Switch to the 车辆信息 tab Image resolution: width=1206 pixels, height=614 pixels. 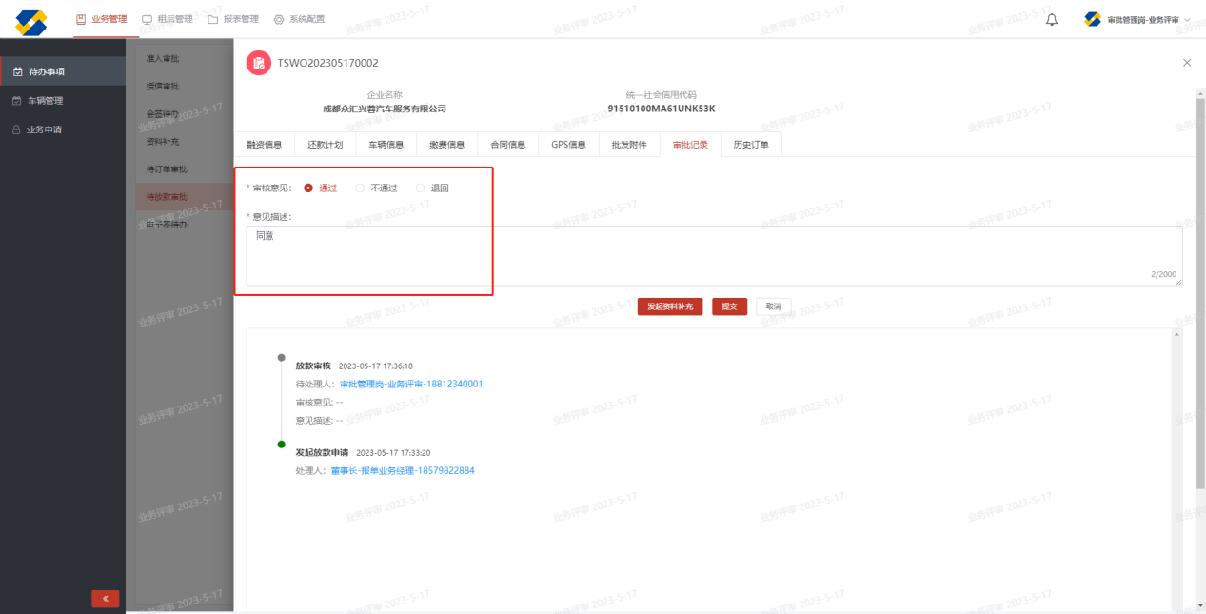click(386, 145)
